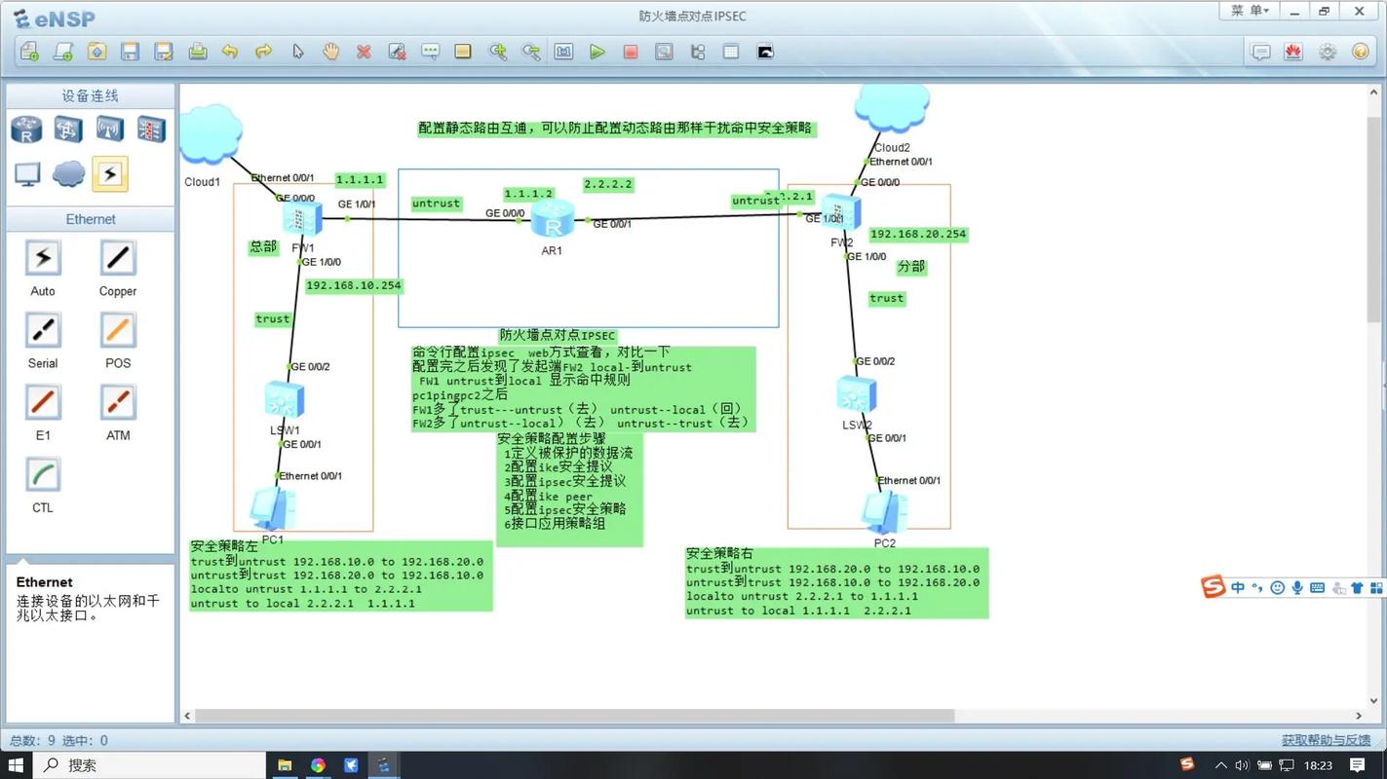Choose the Auto cable type
This screenshot has width=1387, height=779.
tap(43, 258)
